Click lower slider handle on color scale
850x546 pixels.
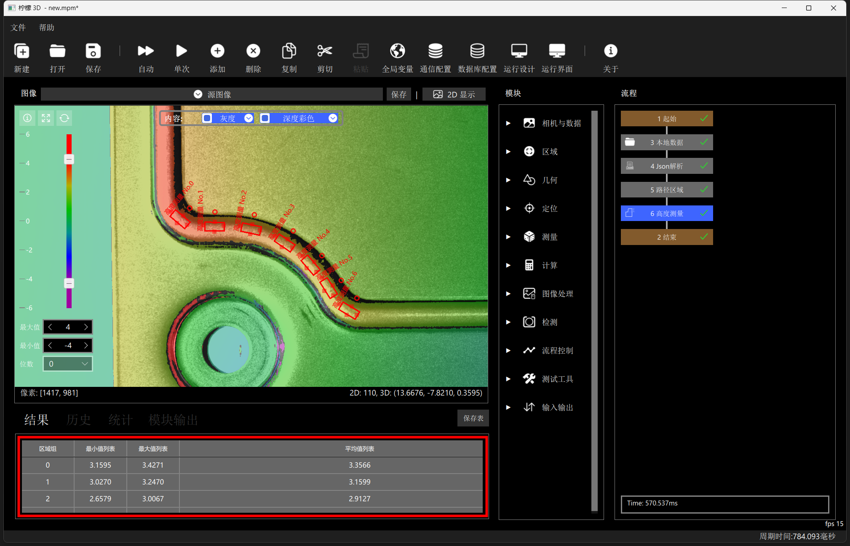69,283
